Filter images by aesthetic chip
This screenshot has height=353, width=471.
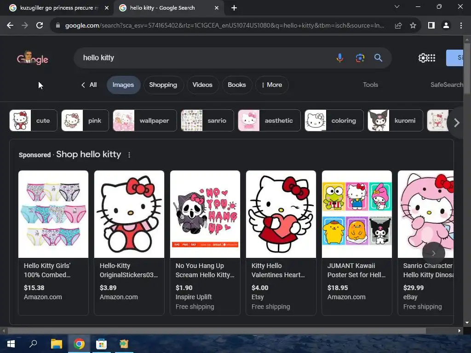269,121
